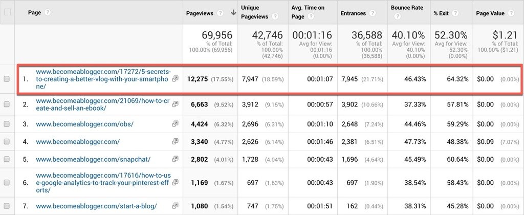Sort by Avg. Time on Page header
The image size is (524, 215).
[x=308, y=12]
